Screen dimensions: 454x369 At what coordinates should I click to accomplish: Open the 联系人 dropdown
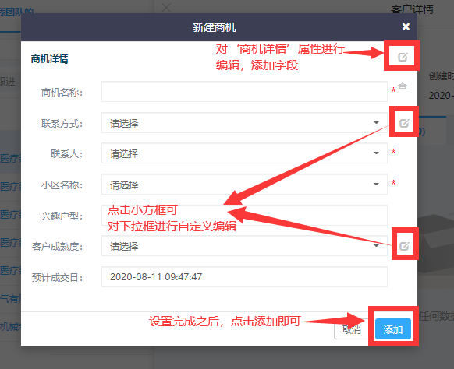pyautogui.click(x=244, y=153)
